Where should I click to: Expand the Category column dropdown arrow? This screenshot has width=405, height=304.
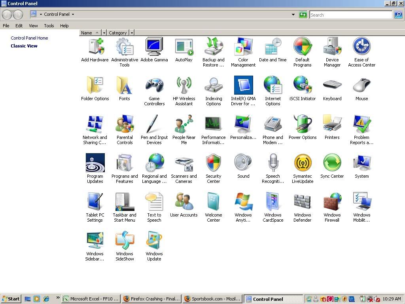(132, 33)
